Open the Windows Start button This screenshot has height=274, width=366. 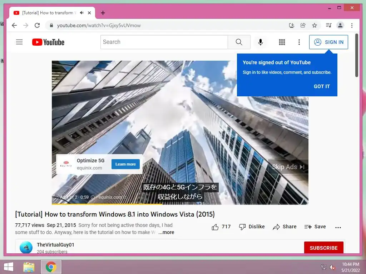[x=9, y=267]
